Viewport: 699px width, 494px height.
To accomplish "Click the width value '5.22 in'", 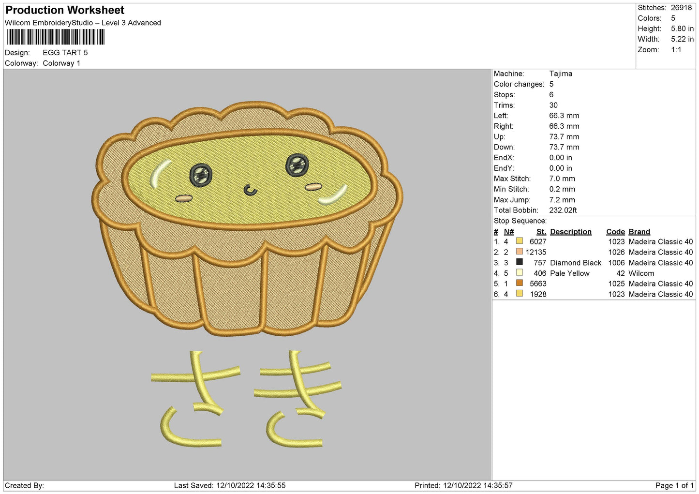I will click(682, 39).
